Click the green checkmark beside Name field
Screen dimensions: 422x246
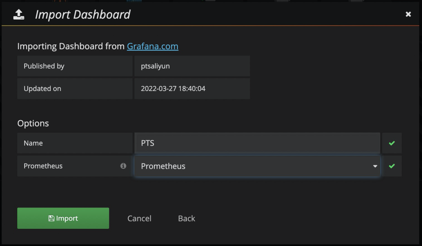(x=392, y=143)
